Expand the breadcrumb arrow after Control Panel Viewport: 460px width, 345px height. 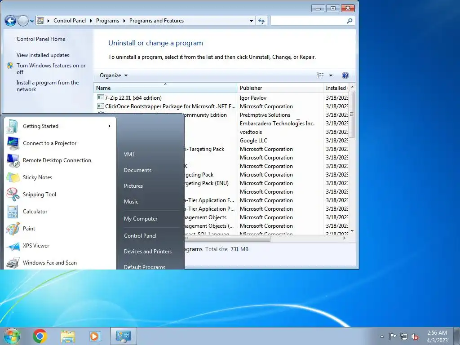91,21
